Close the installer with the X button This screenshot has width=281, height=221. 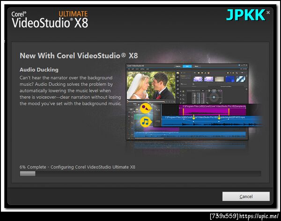[268, 13]
